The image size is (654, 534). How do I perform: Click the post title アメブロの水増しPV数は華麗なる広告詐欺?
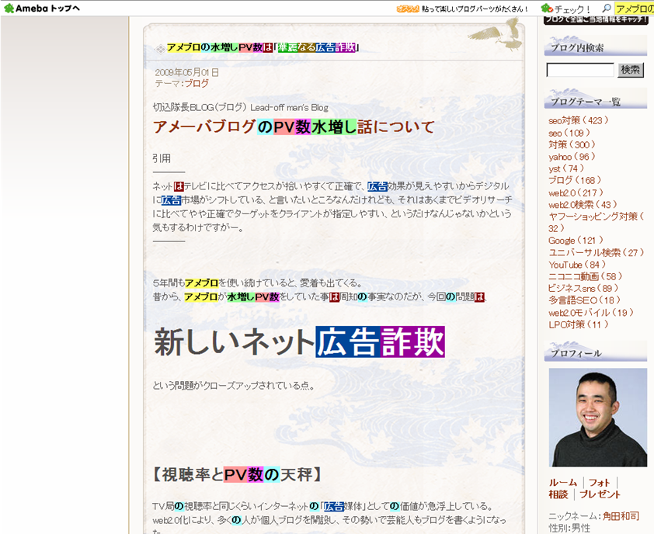[263, 47]
